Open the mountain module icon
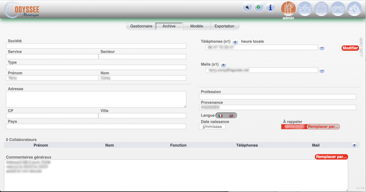Screen dimensions: 366x192 (355, 9)
